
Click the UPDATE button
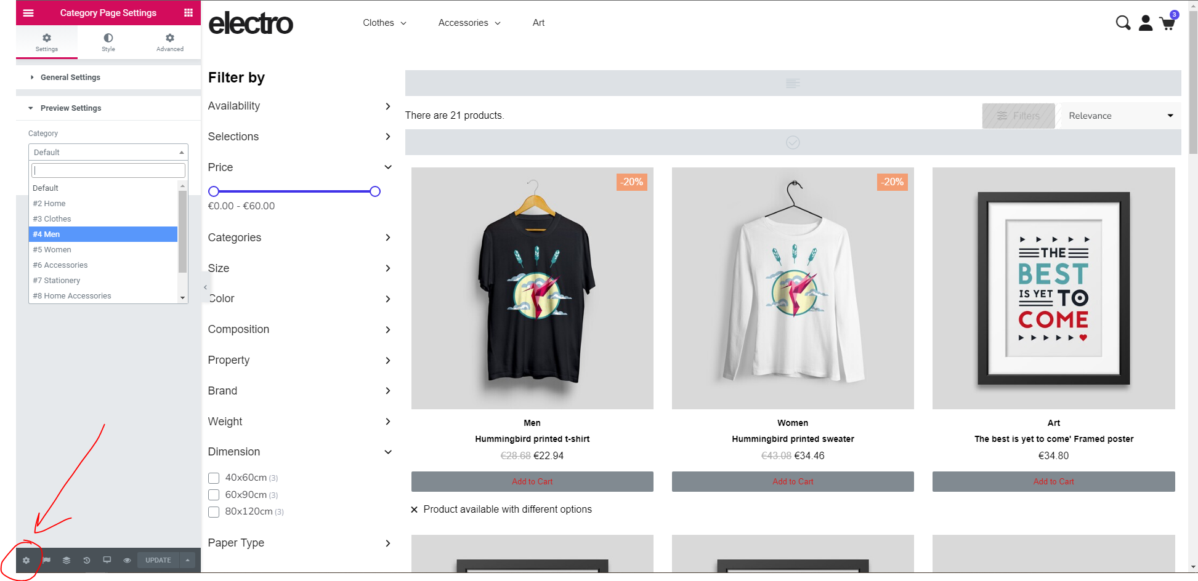[x=158, y=560]
